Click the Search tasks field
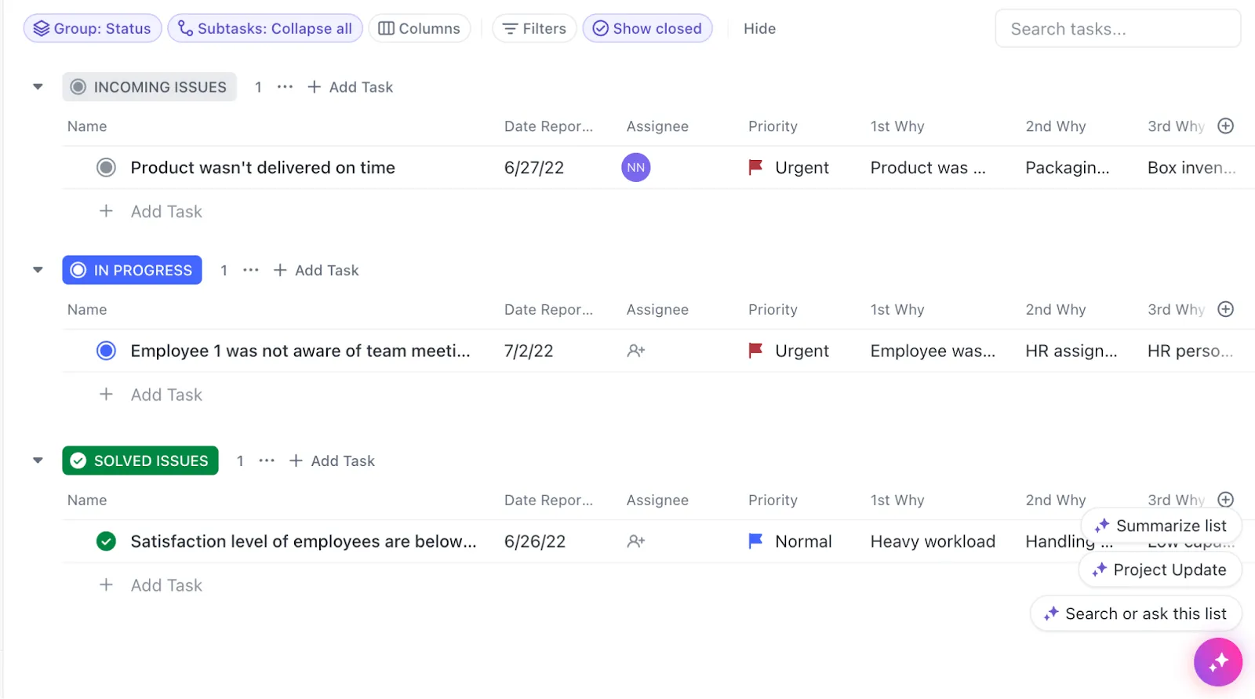 pos(1118,29)
